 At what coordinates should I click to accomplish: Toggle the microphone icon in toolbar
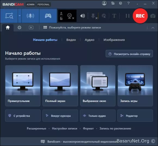[94, 16]
